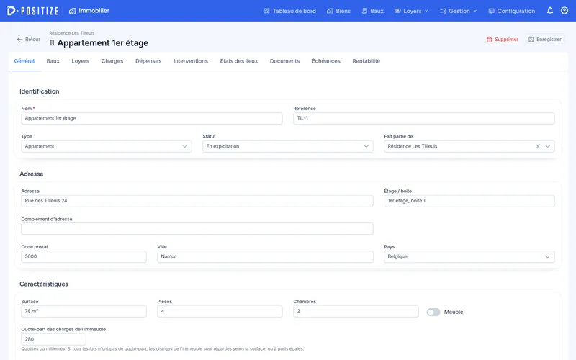Click the Code postal field

(x=84, y=256)
